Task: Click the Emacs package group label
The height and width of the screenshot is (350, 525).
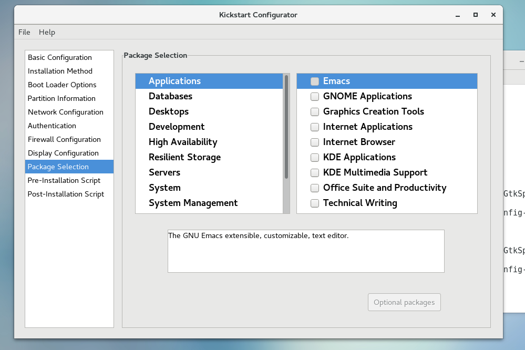Action: [x=336, y=81]
